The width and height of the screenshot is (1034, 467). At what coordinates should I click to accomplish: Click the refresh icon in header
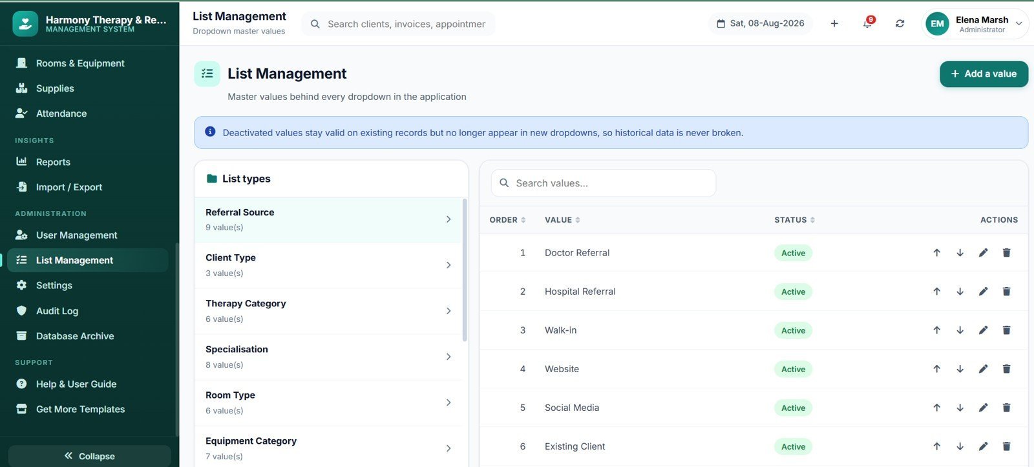point(900,23)
